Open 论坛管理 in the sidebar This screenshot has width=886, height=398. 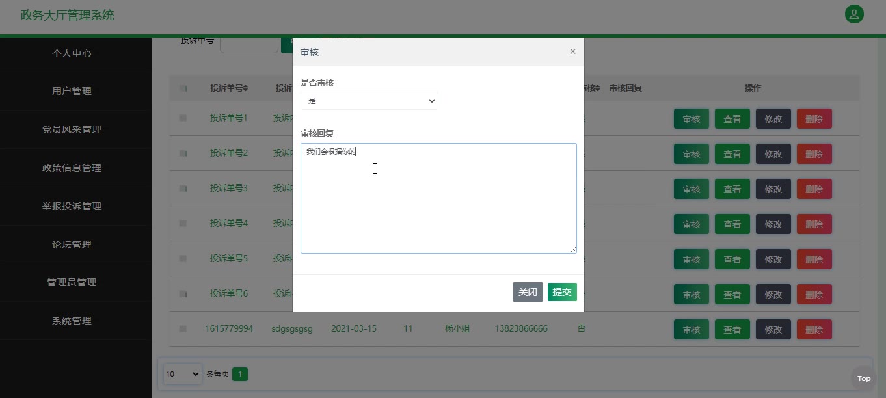[x=72, y=245]
